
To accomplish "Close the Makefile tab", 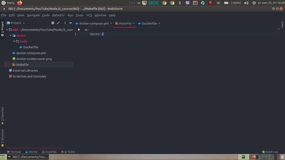I will (134, 24).
